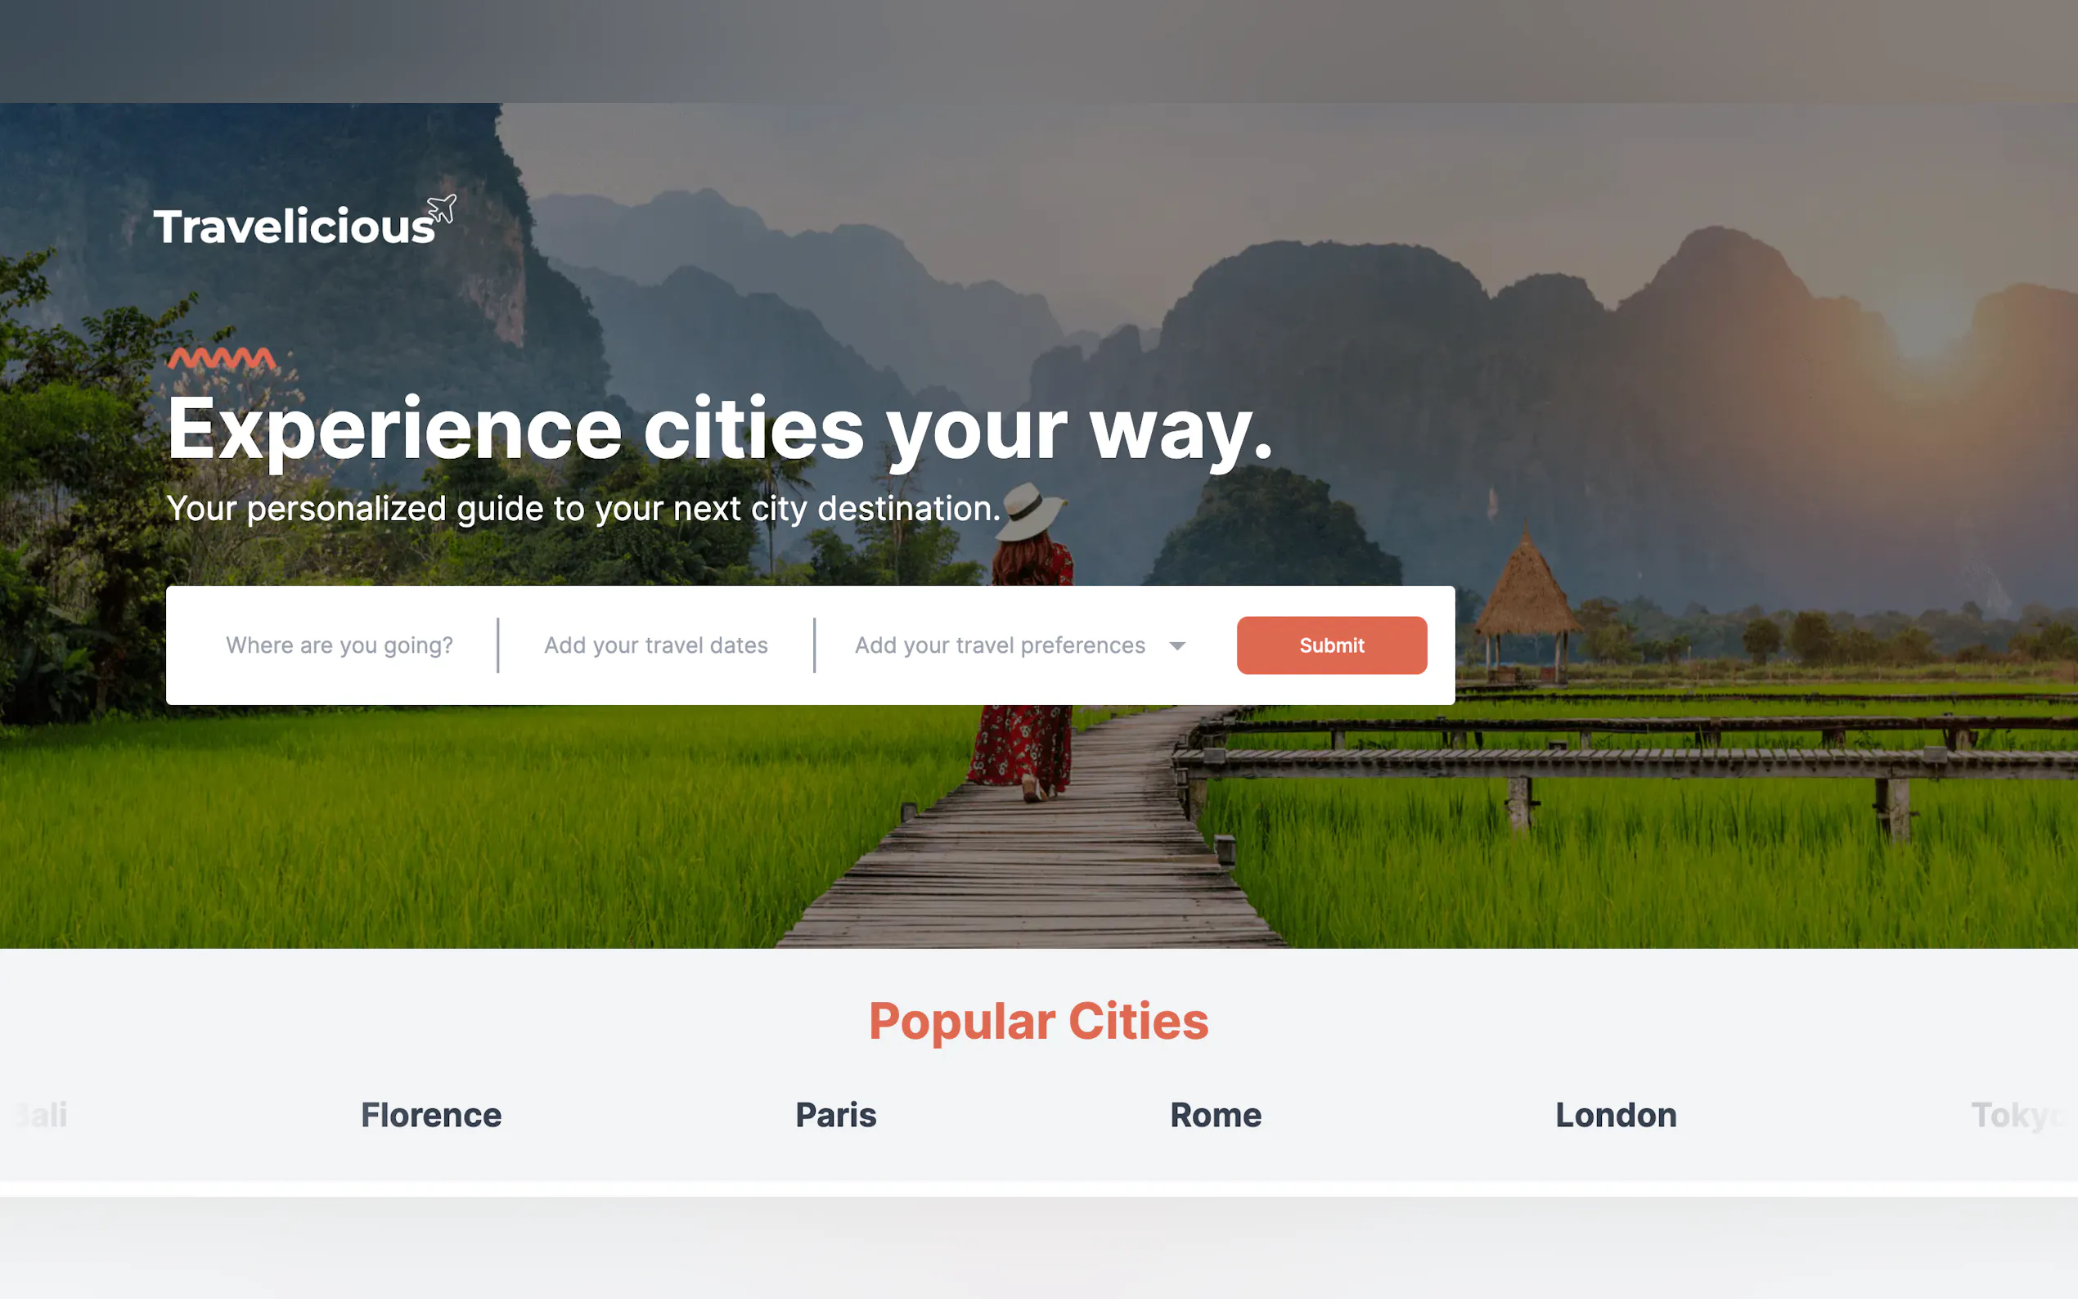
Task: Expand the travel preferences dropdown arrow
Action: pos(1178,646)
